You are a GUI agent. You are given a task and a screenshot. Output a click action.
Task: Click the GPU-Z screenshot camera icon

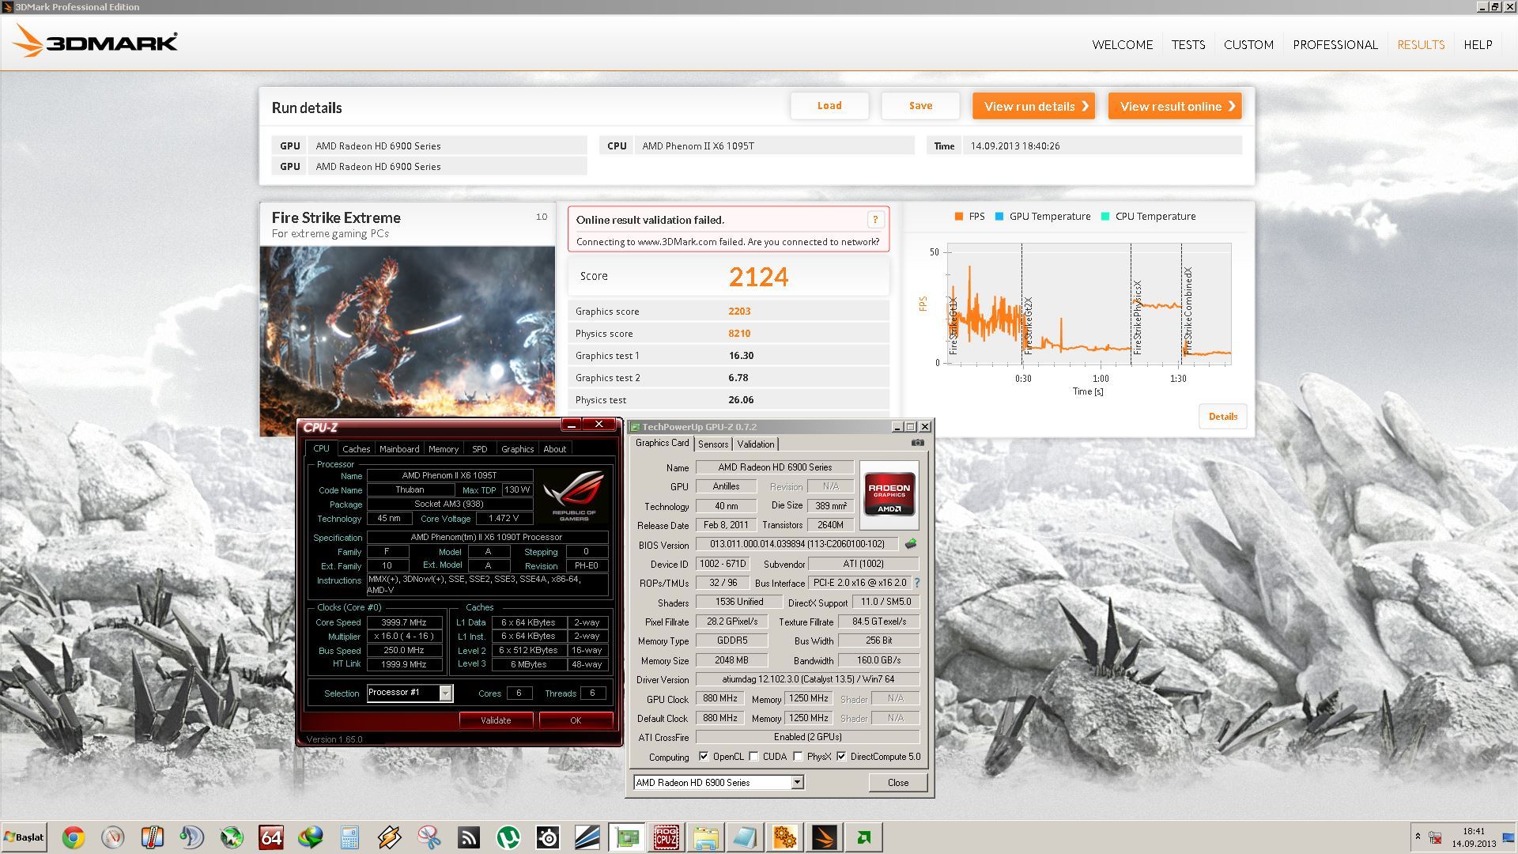(x=917, y=443)
